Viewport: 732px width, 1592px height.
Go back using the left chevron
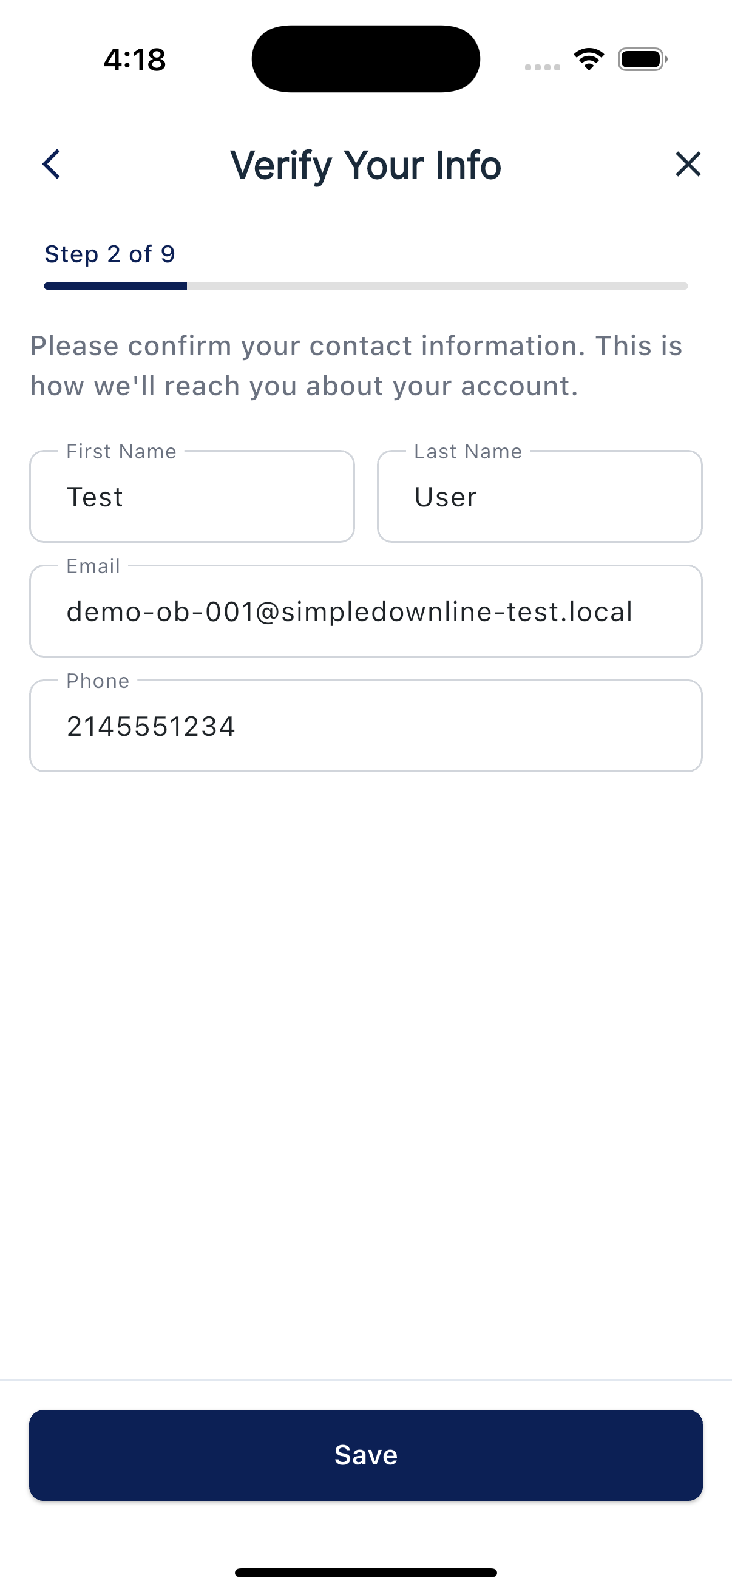point(51,165)
